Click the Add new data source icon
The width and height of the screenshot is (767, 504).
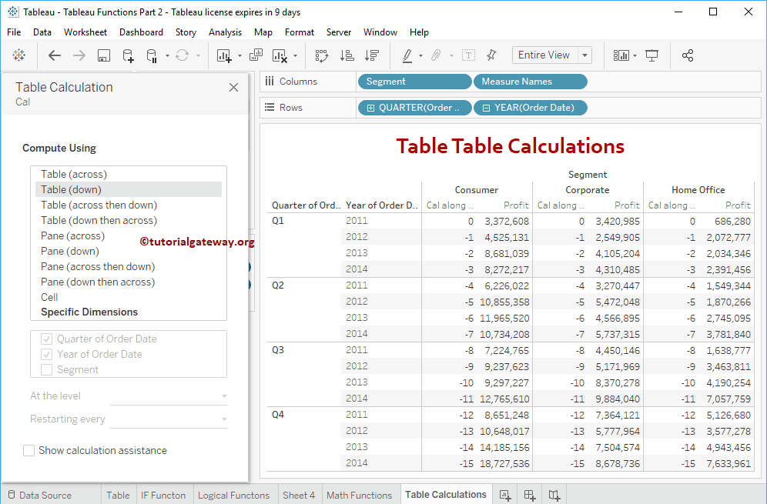[129, 55]
